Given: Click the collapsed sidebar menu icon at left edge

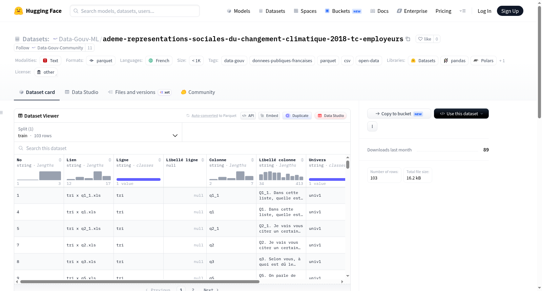Looking at the screenshot, I should [x=1, y=113].
